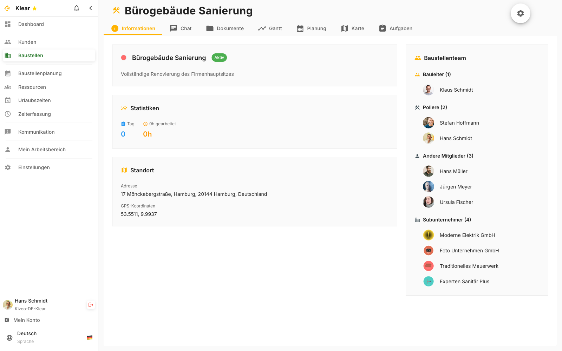Screen dimensions: 562x351
Task: Click the Aktiv status badge
Action: coord(219,58)
